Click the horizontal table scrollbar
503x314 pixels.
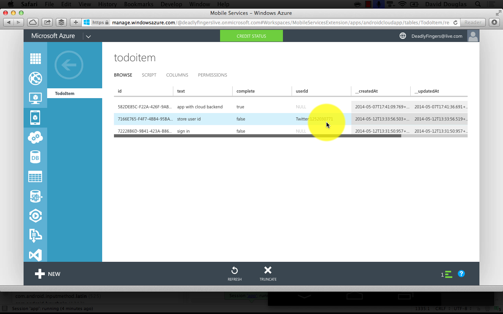tap(257, 136)
